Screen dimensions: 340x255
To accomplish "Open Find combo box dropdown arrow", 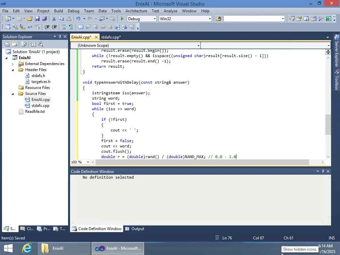I will [283, 19].
